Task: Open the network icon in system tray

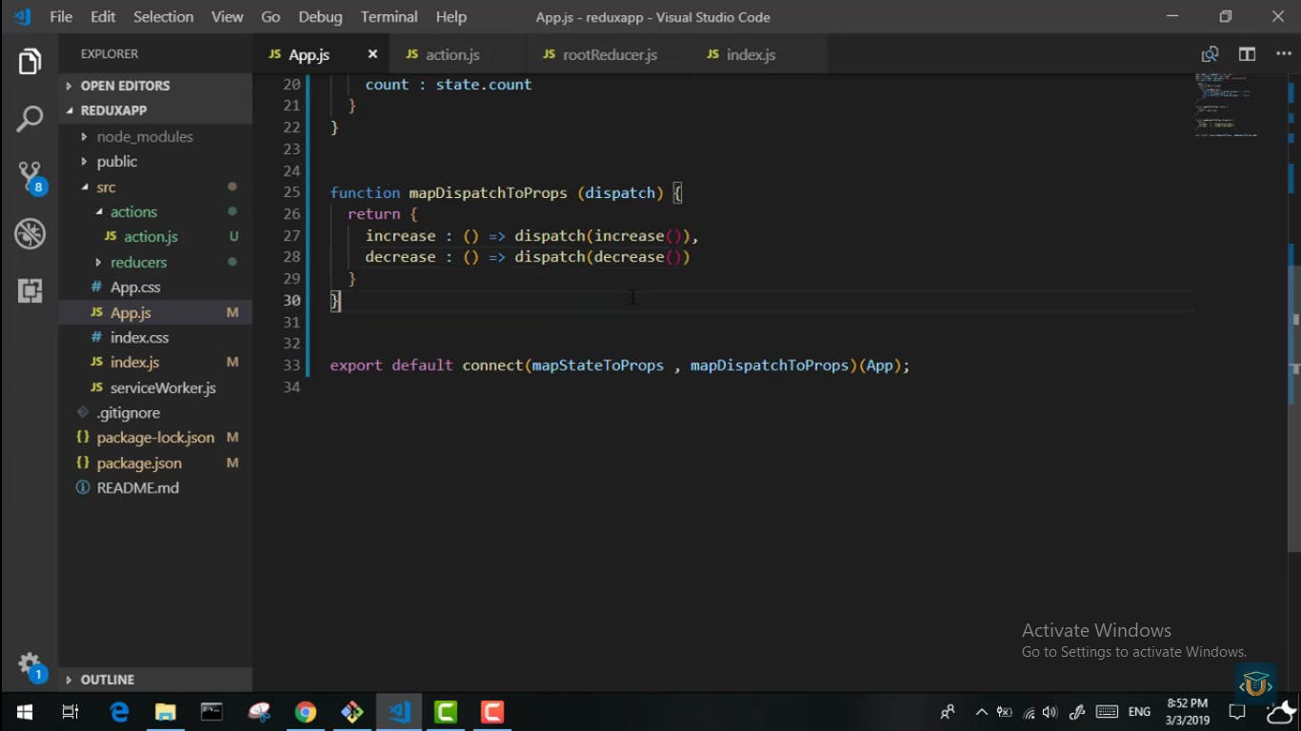Action: [1029, 712]
